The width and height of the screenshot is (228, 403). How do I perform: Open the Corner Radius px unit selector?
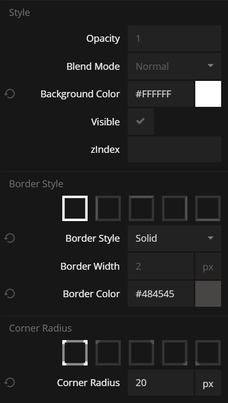point(208,383)
